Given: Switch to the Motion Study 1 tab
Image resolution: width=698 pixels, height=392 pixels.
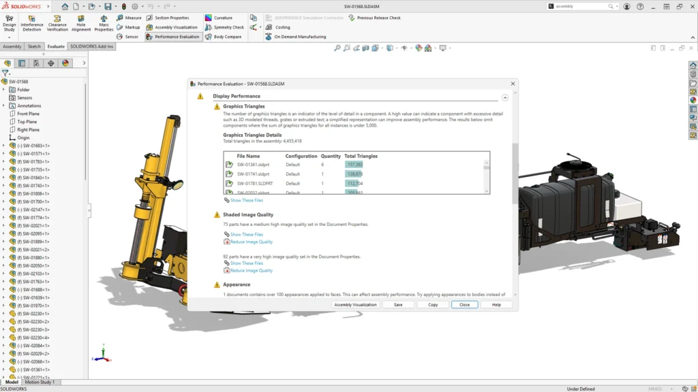Looking at the screenshot, I should [x=40, y=382].
